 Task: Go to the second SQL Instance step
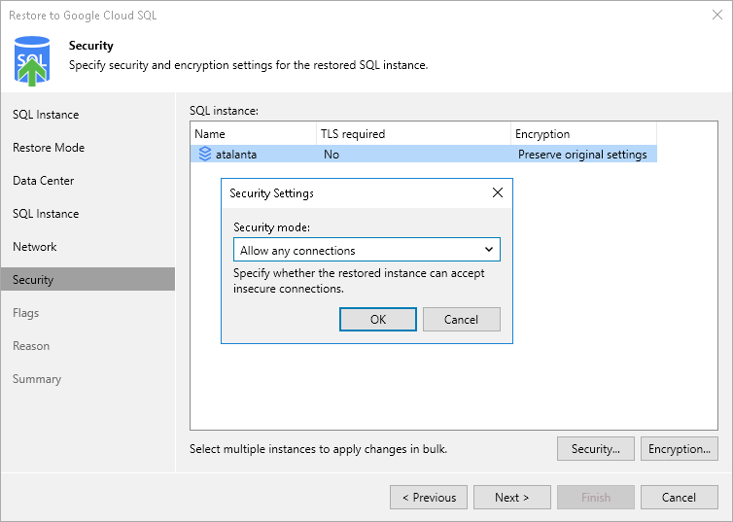coord(46,214)
